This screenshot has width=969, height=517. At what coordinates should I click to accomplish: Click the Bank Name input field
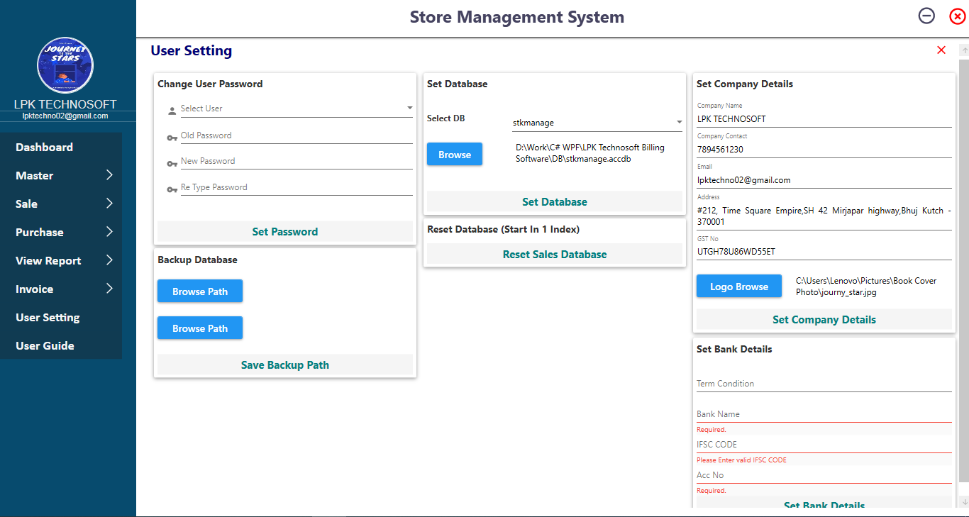824,414
